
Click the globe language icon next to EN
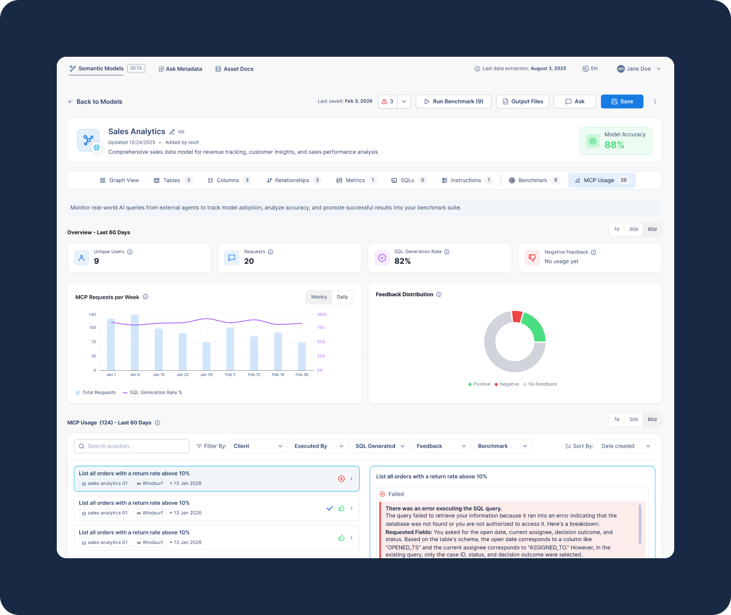(586, 69)
